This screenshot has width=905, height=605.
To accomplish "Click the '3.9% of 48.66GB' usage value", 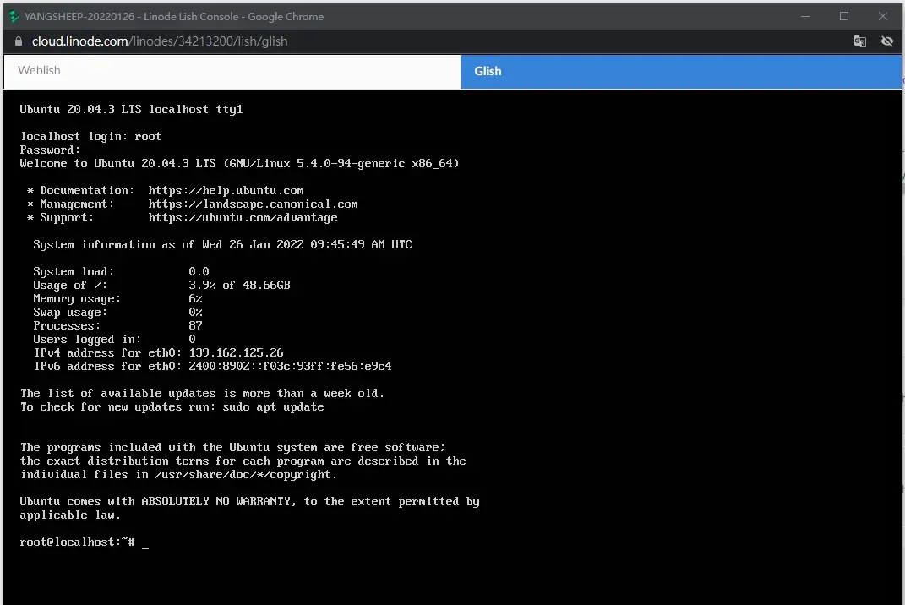I will 239,286.
